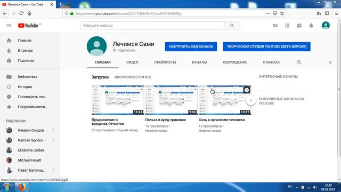The width and height of the screenshot is (341, 192).
Task: Open the create video camera icon
Action: coord(275,26)
